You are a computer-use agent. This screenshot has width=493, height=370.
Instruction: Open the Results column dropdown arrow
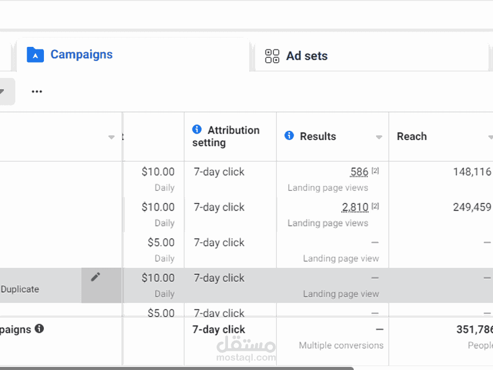pos(379,138)
